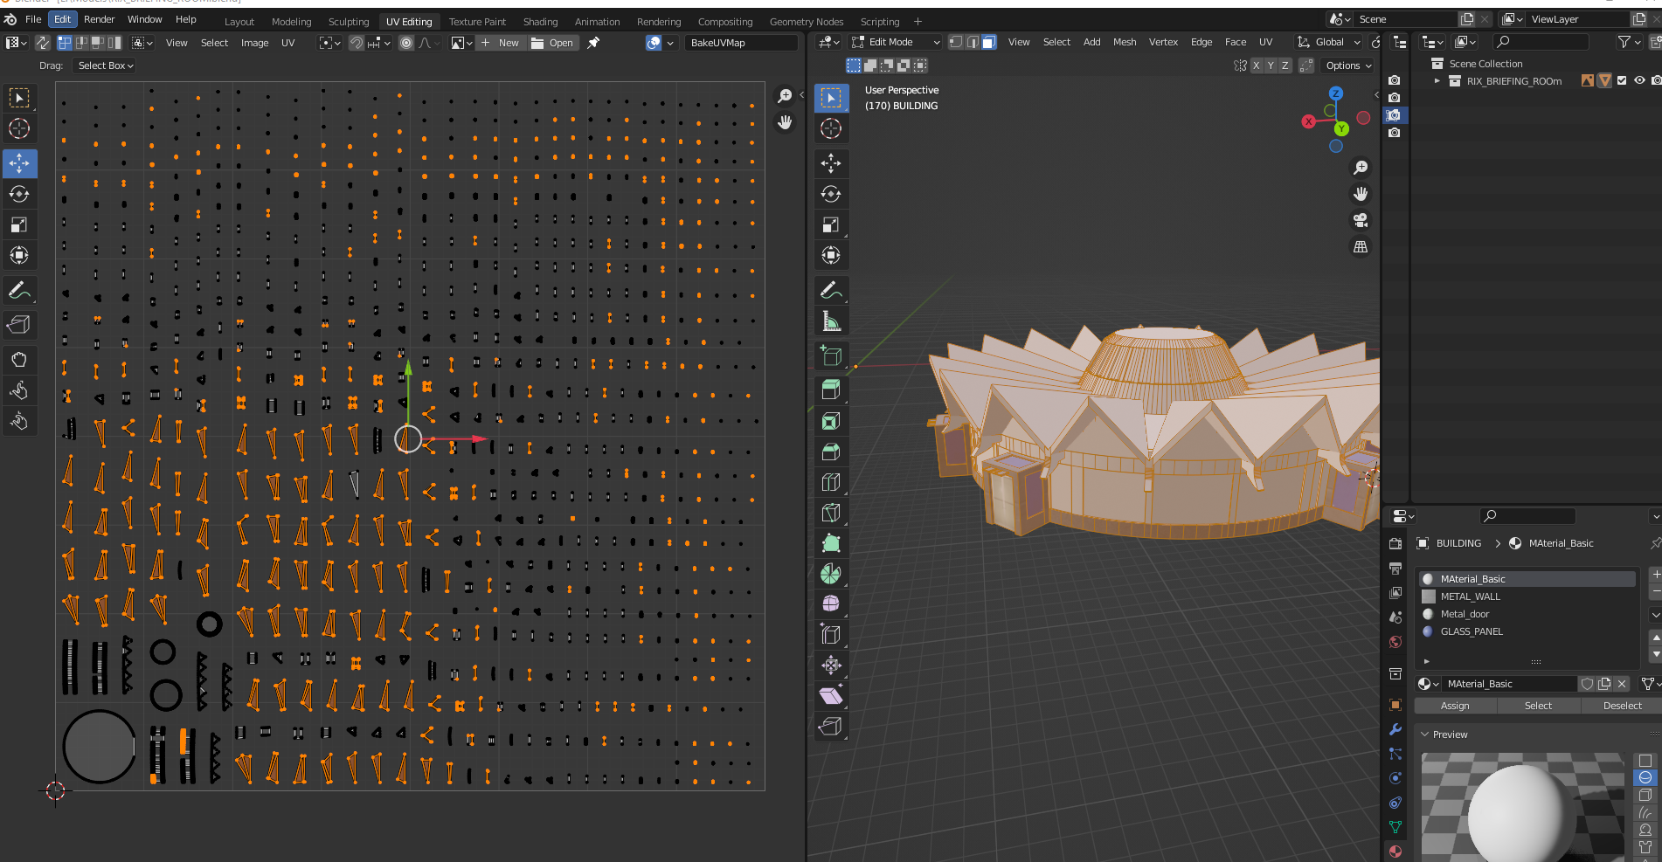Screen dimensions: 1662x862
Task: Activate the Move tool in UV editor toolbar
Action: pyautogui.click(x=19, y=163)
